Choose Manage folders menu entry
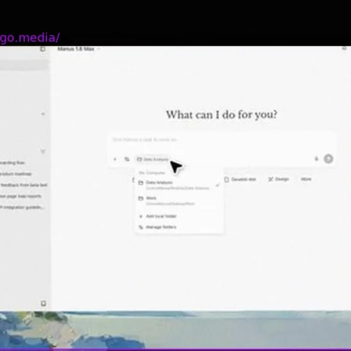The height and width of the screenshot is (351, 351). [x=179, y=227]
